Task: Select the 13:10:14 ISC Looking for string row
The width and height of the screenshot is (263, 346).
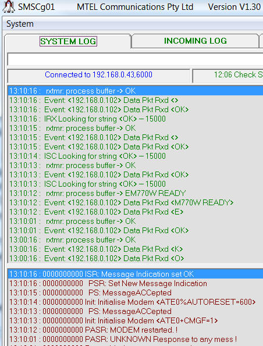Action: 136,156
